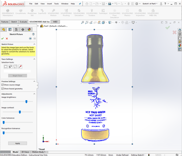This screenshot has height=156, width=182.
Task: Open the PropertyManager tab icon
Action: pyautogui.click(x=10, y=30)
